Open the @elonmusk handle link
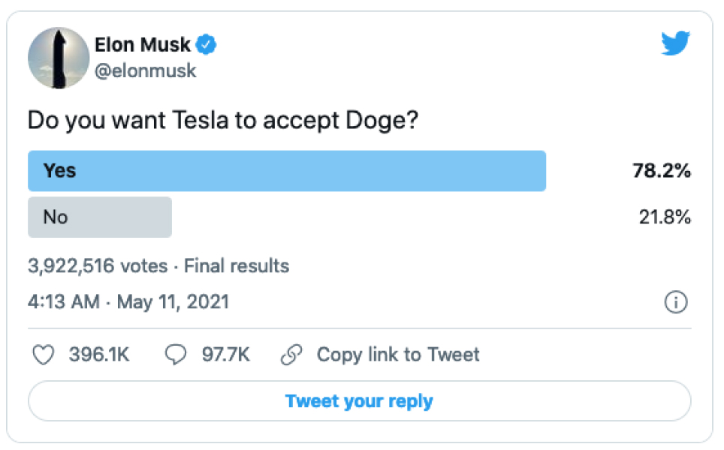 (x=146, y=70)
